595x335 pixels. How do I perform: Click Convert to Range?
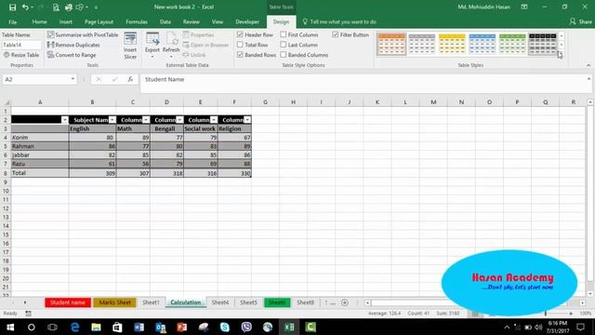[x=72, y=55]
